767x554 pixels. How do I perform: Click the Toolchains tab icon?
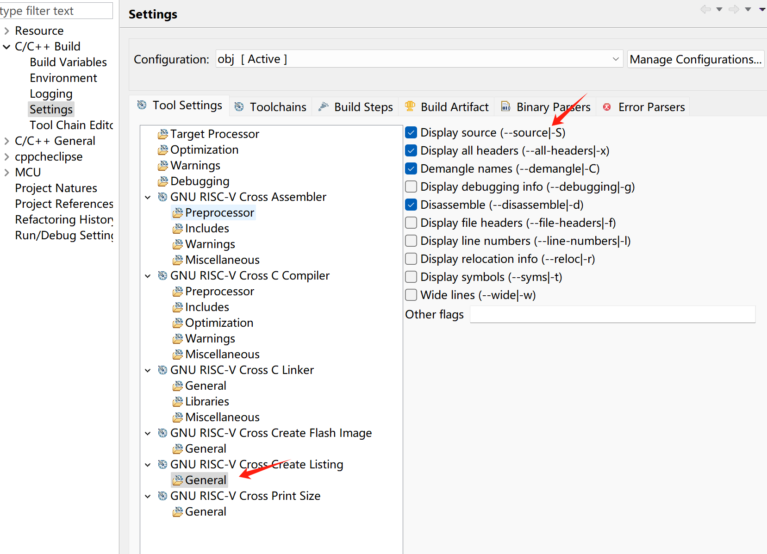pos(239,107)
